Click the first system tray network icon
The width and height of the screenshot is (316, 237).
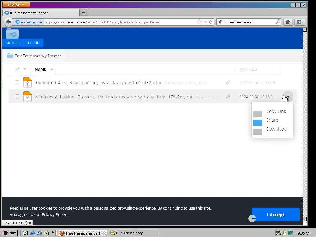click(279, 233)
